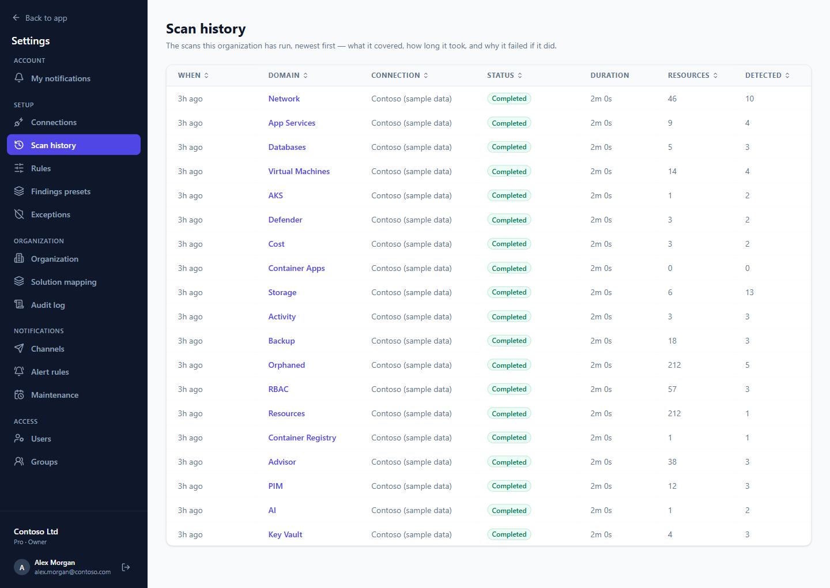This screenshot has height=588, width=830.
Task: Open the Network domain scan link
Action: 284,99
